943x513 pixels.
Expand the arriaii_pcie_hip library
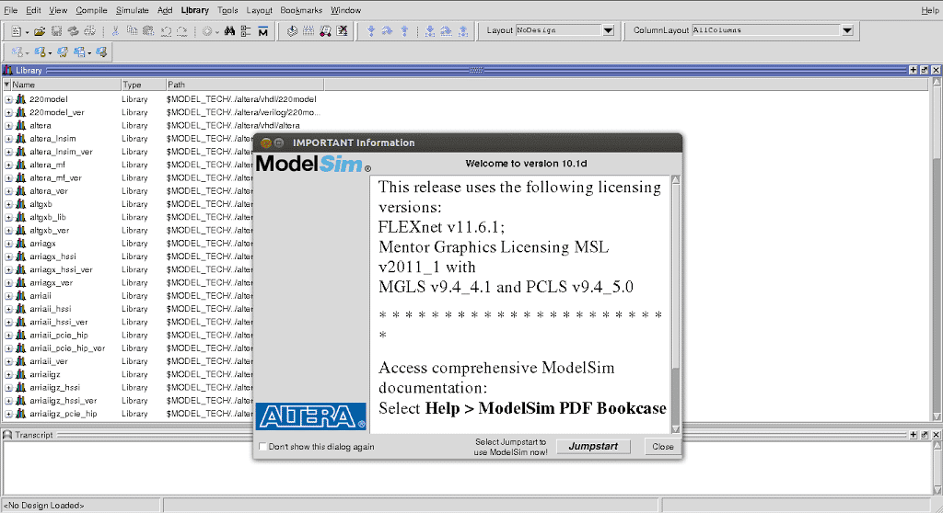[8, 336]
